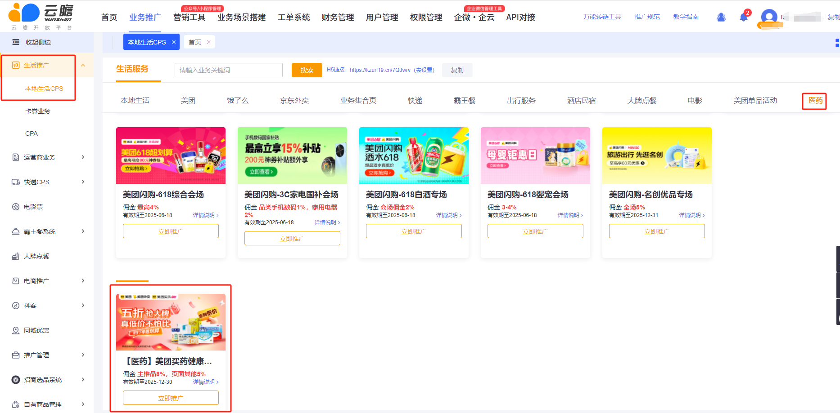840x413 pixels.
Task: Select 卡券业务 in the sidebar
Action: coord(38,111)
